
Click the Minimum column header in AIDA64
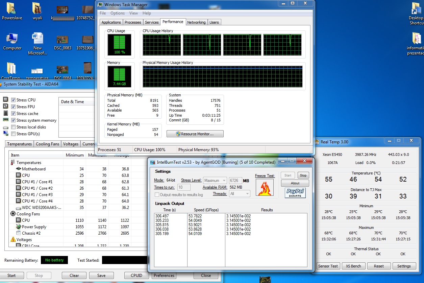(75, 155)
